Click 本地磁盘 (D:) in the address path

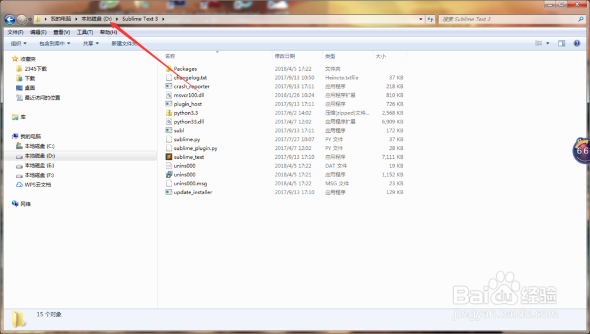tap(97, 19)
